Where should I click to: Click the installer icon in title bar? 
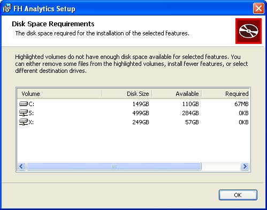pos(7,9)
